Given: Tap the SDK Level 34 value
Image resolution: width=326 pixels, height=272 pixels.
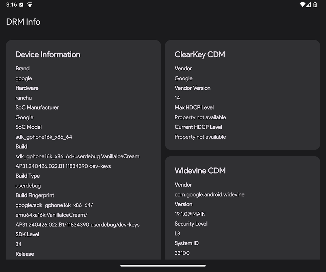Looking at the screenshot, I should 19,244.
